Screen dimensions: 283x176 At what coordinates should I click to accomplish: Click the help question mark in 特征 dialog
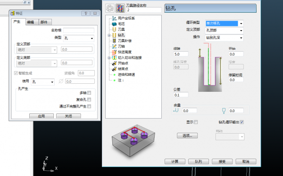[85, 13]
